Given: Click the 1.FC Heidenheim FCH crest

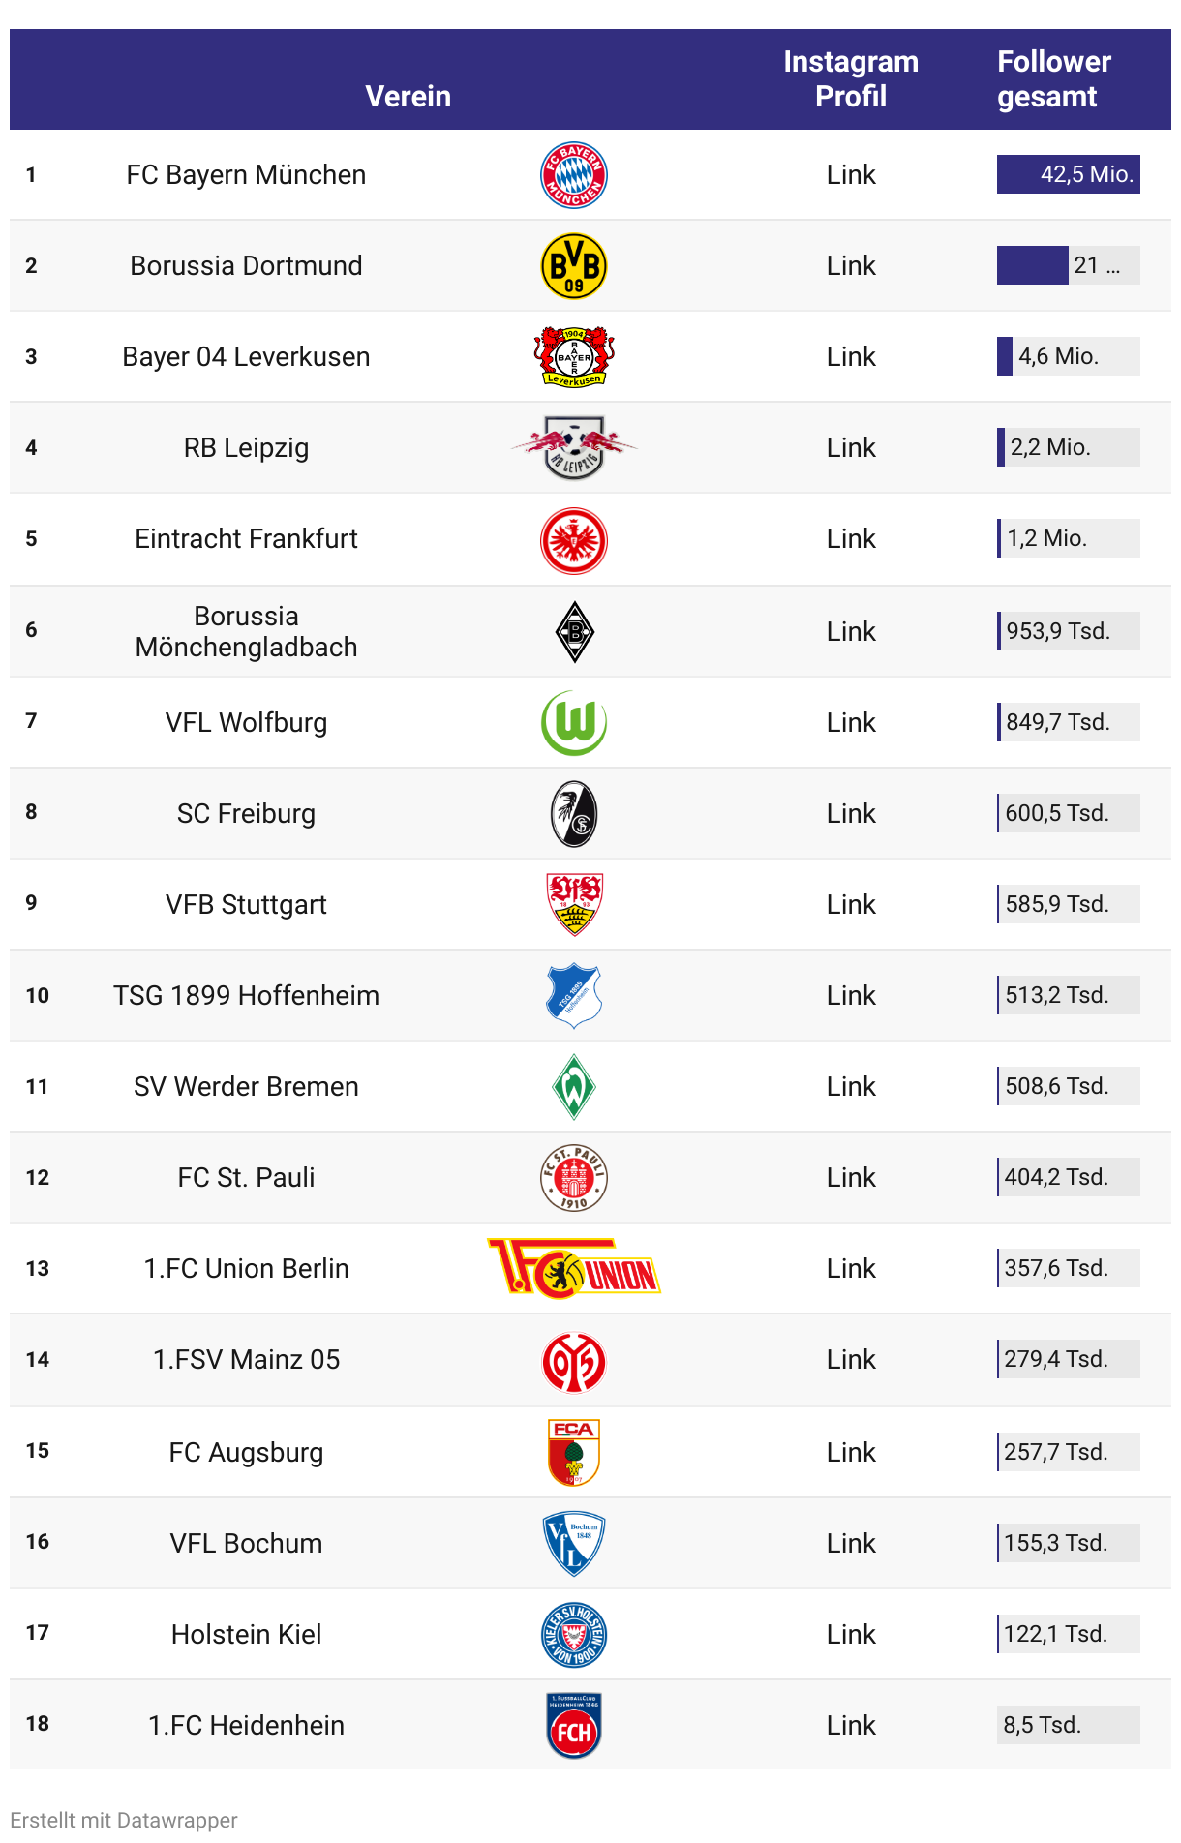Looking at the screenshot, I should 574,1725.
